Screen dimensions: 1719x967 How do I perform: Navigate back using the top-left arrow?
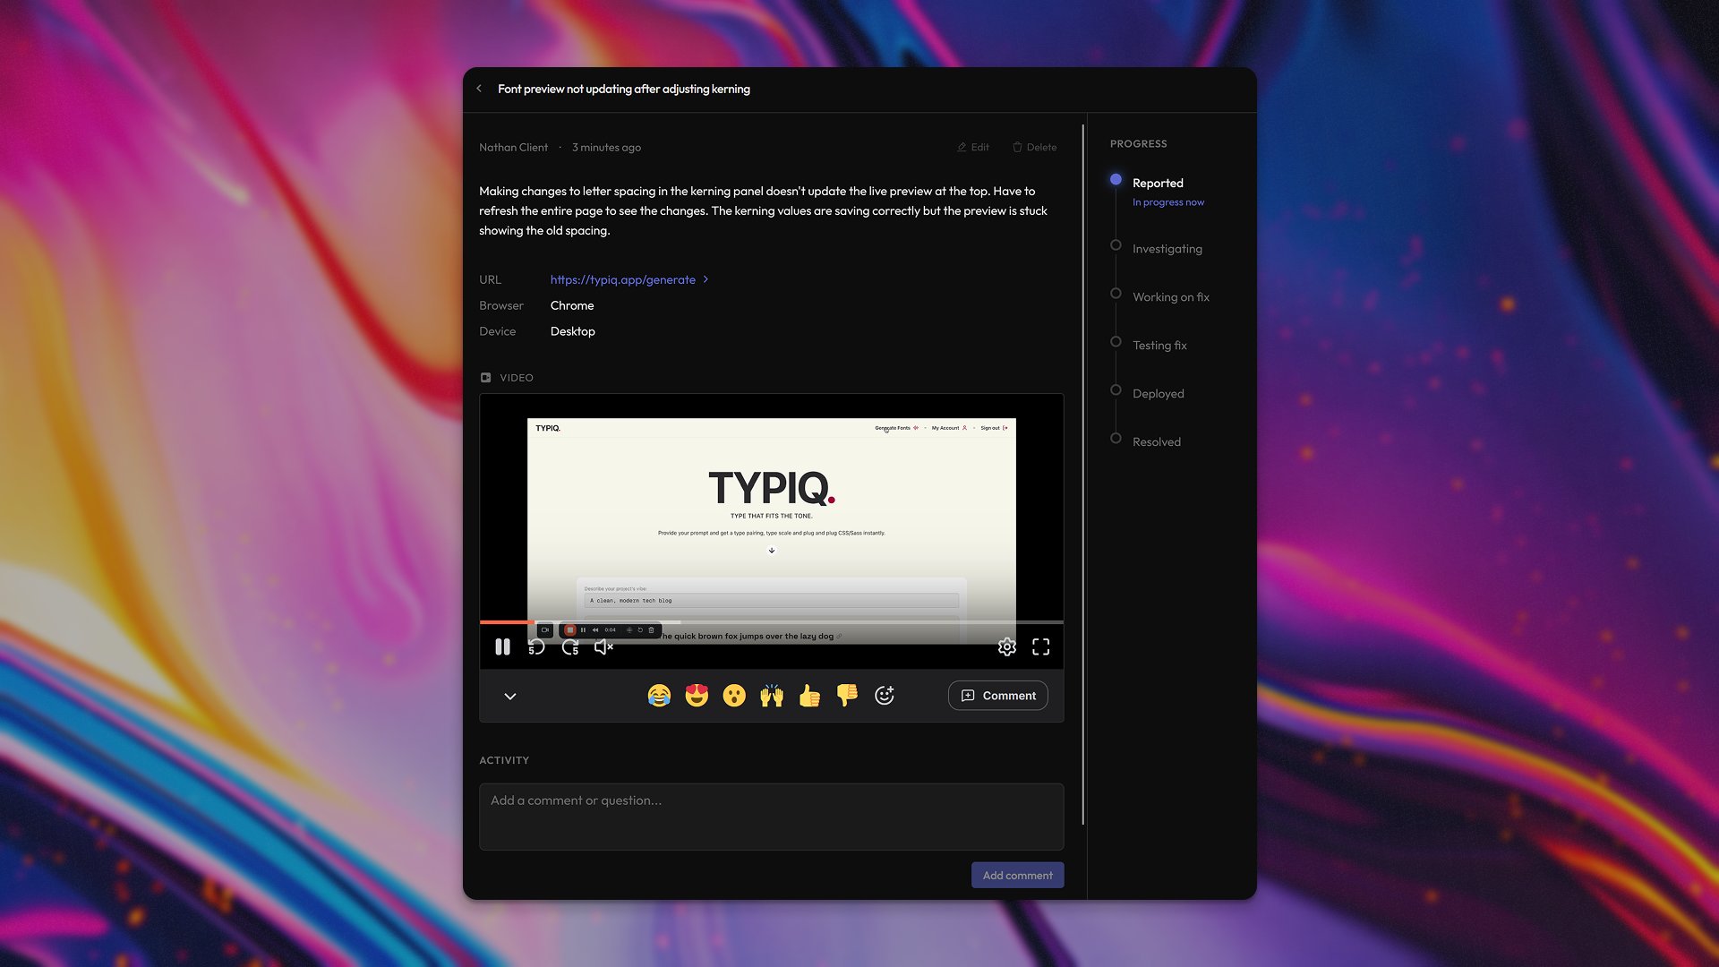coord(480,89)
